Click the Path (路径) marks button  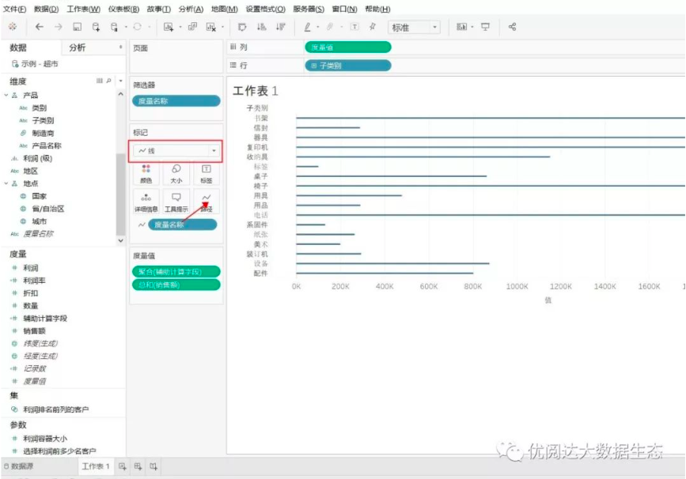pyautogui.click(x=206, y=202)
